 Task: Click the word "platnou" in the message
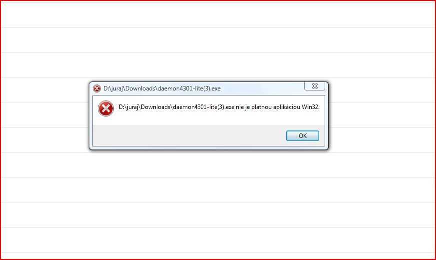[261, 107]
